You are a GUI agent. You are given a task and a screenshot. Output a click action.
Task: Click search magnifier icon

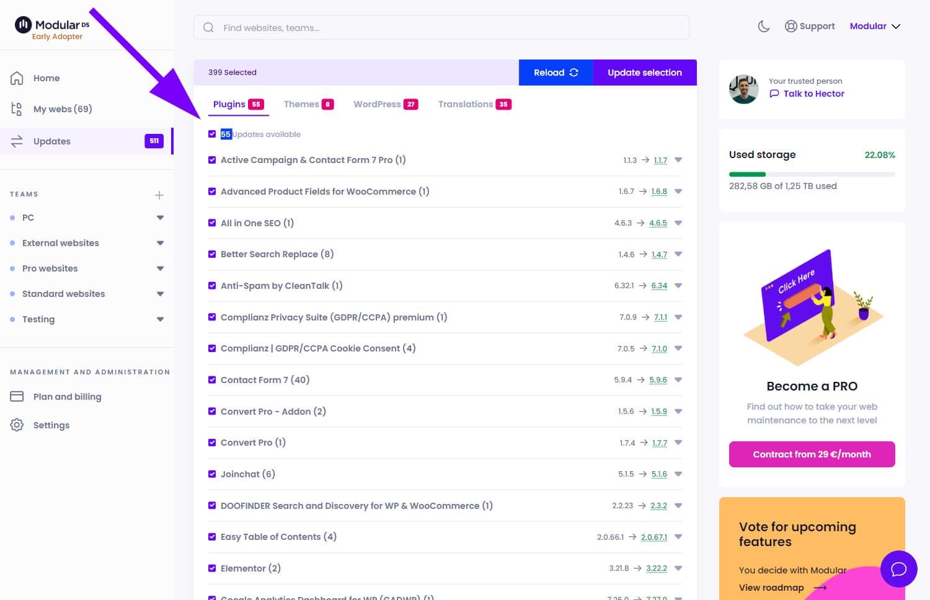(x=209, y=28)
